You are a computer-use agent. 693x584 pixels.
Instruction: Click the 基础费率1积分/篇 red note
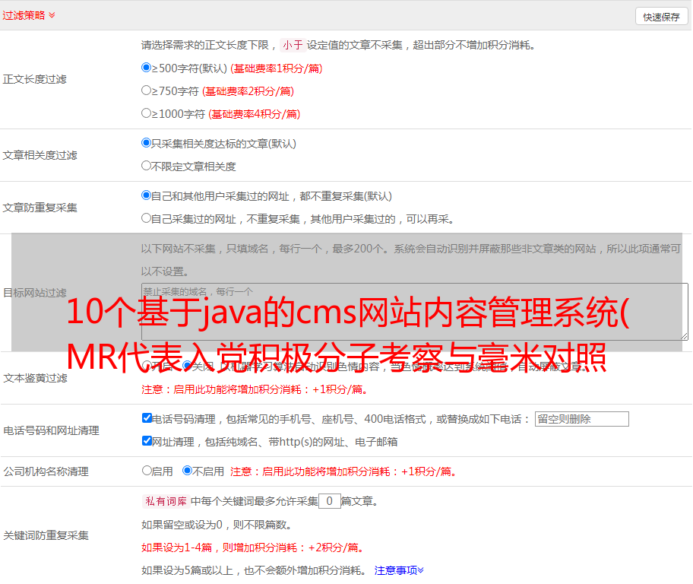[x=277, y=68]
